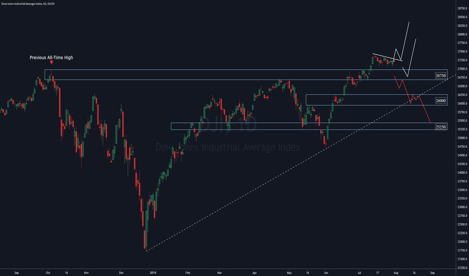The image size is (469, 276).
Task: Click the 26250.0 price axis label
Action: pyautogui.click(x=462, y=95)
